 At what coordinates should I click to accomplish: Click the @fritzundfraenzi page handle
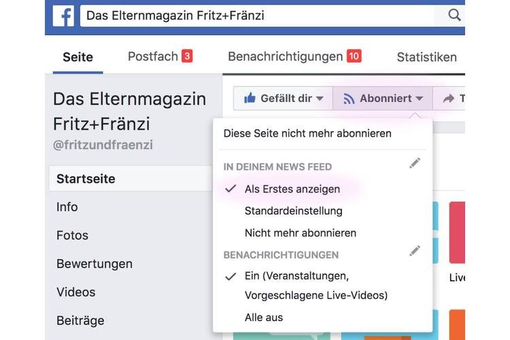pos(103,145)
